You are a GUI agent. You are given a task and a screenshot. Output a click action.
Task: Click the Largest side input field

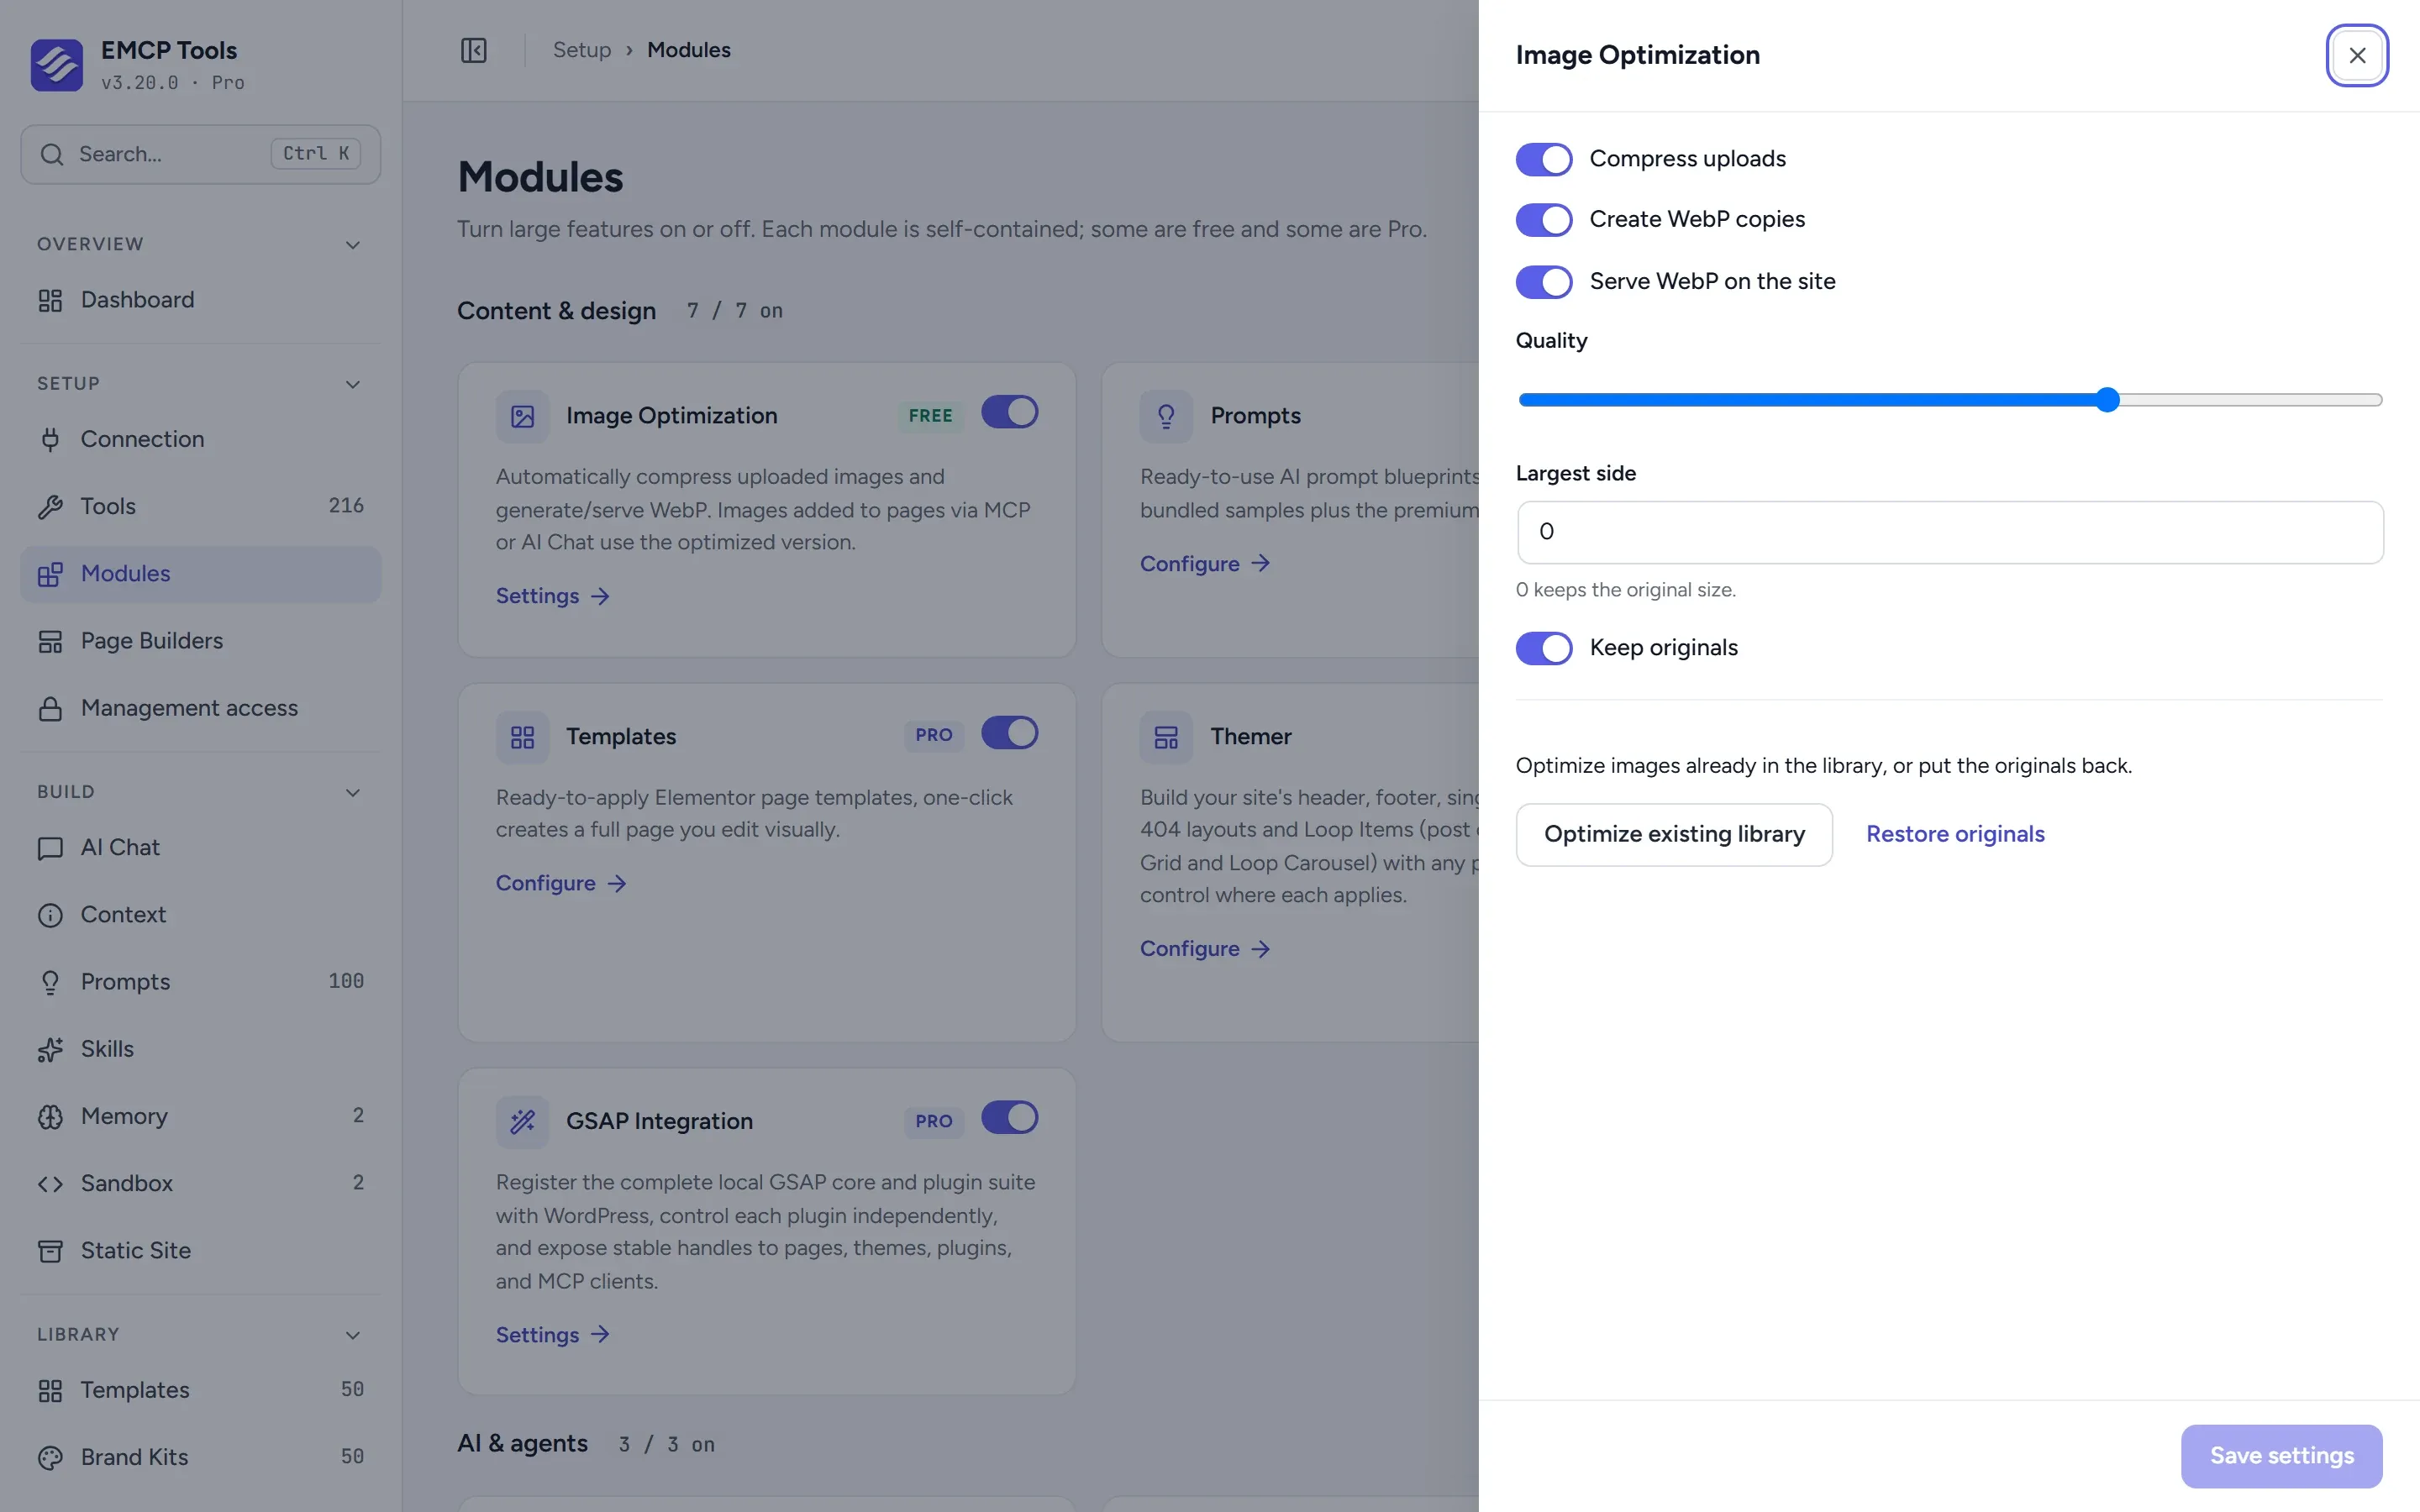tap(1950, 533)
